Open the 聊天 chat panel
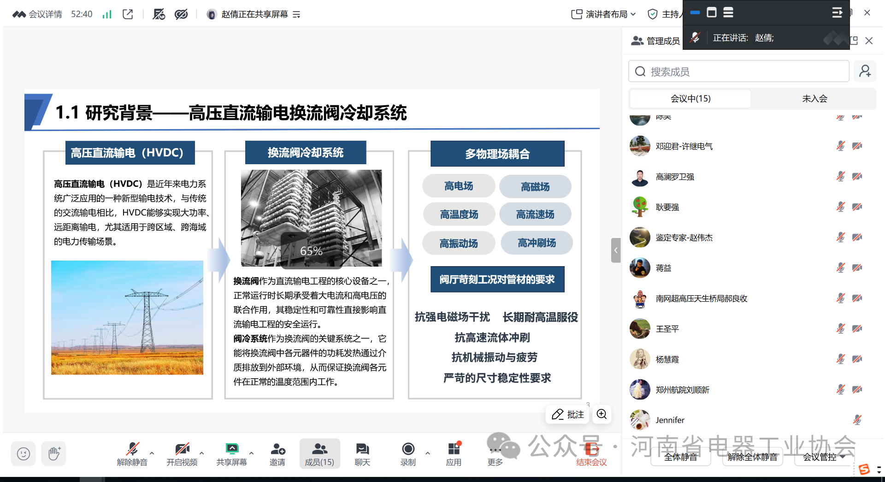The image size is (885, 482). [362, 454]
